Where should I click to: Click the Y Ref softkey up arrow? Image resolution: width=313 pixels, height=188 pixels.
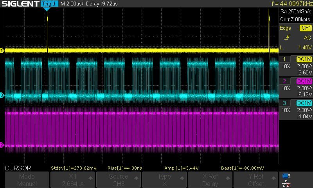(273, 178)
